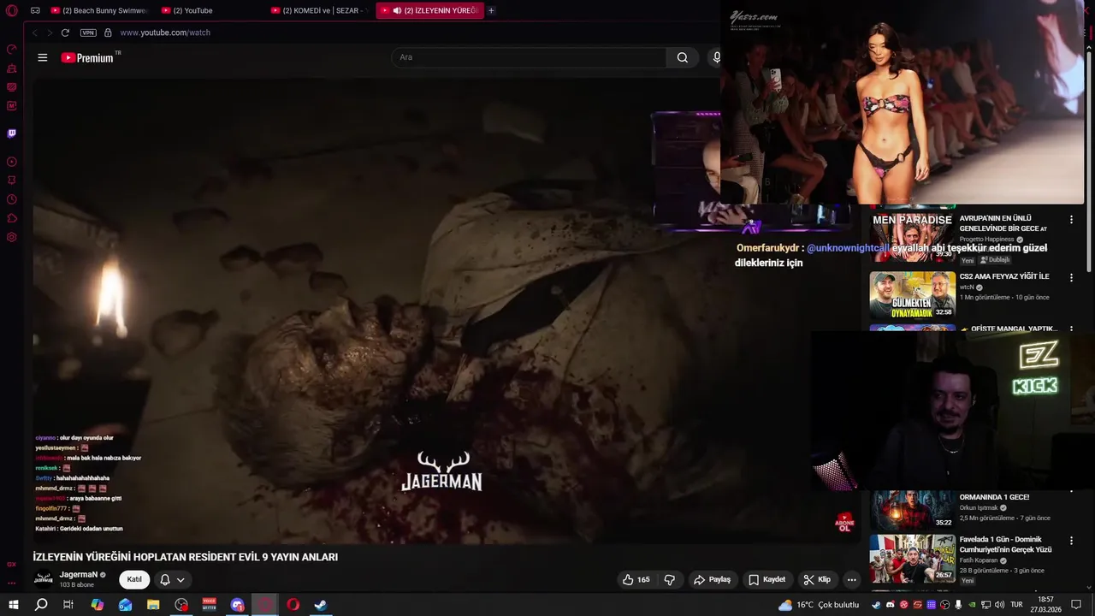Launch Copilot from taskbar
Screen dimensions: 1095x616
[x=98, y=605]
